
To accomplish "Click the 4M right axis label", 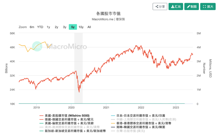I will (x=199, y=47).
